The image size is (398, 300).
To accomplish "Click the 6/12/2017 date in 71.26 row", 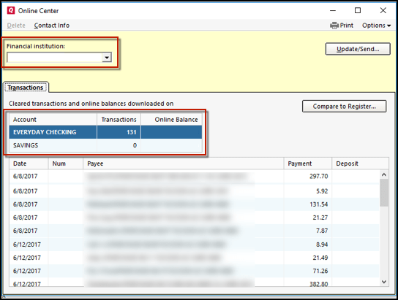I will 27,271.
